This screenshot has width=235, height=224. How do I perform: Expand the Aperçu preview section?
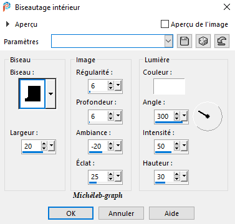[7, 24]
